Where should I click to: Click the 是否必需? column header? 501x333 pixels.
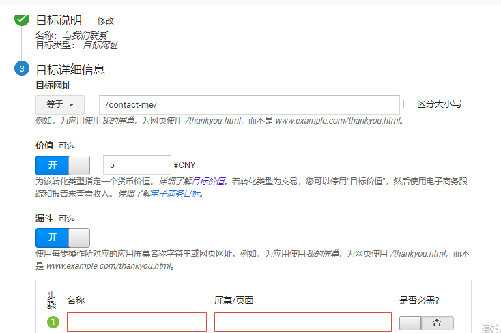(x=419, y=300)
